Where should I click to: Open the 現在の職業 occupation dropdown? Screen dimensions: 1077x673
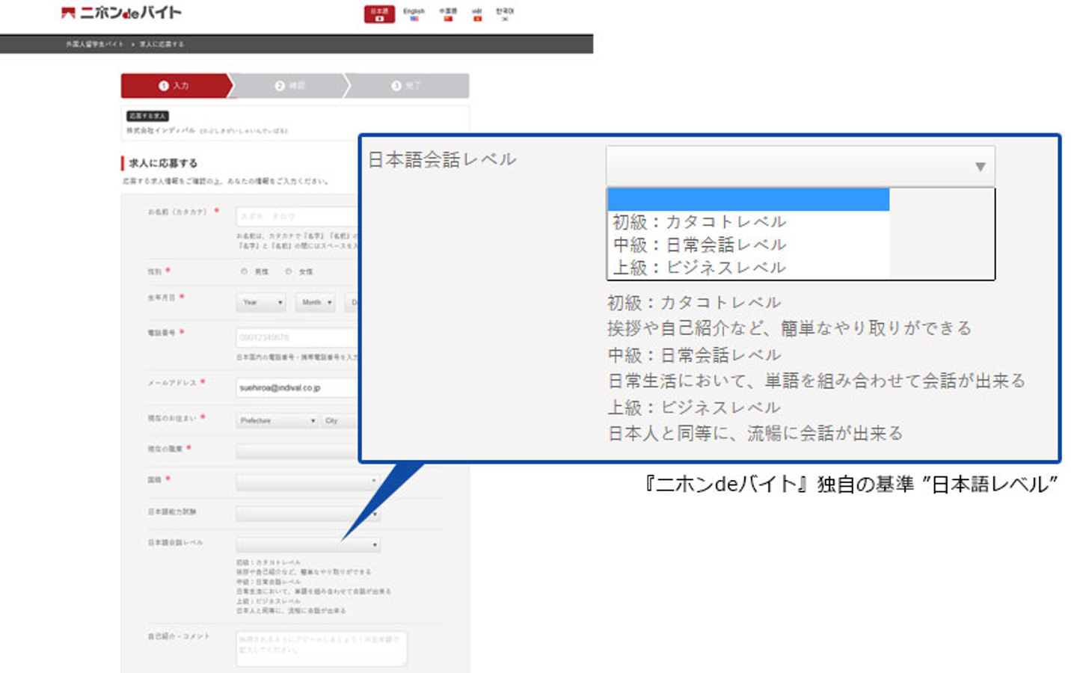298,451
